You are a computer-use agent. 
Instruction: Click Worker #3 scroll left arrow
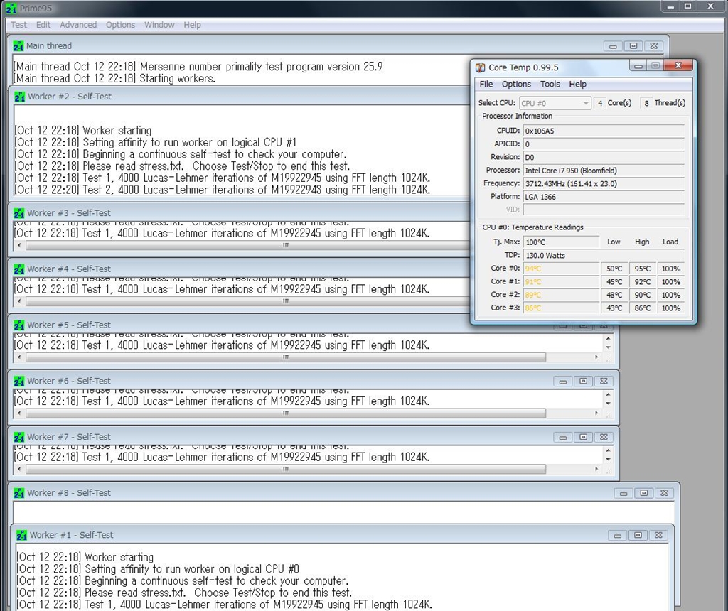19,245
